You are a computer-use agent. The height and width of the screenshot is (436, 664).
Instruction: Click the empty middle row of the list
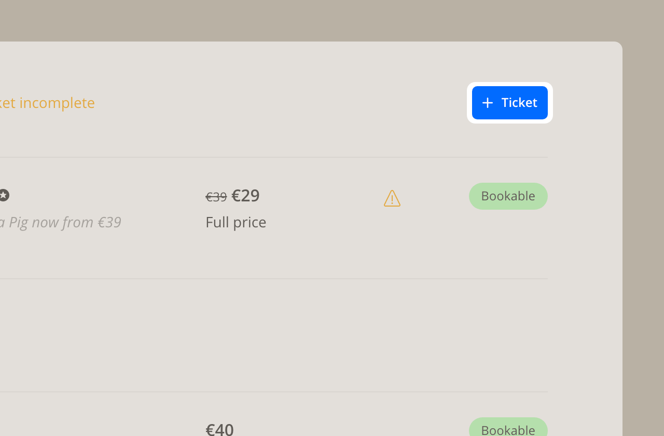click(274, 335)
